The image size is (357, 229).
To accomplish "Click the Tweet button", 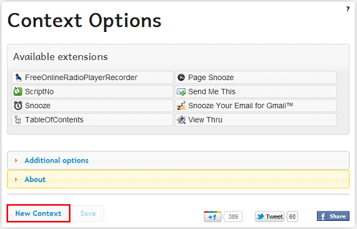I will [269, 216].
